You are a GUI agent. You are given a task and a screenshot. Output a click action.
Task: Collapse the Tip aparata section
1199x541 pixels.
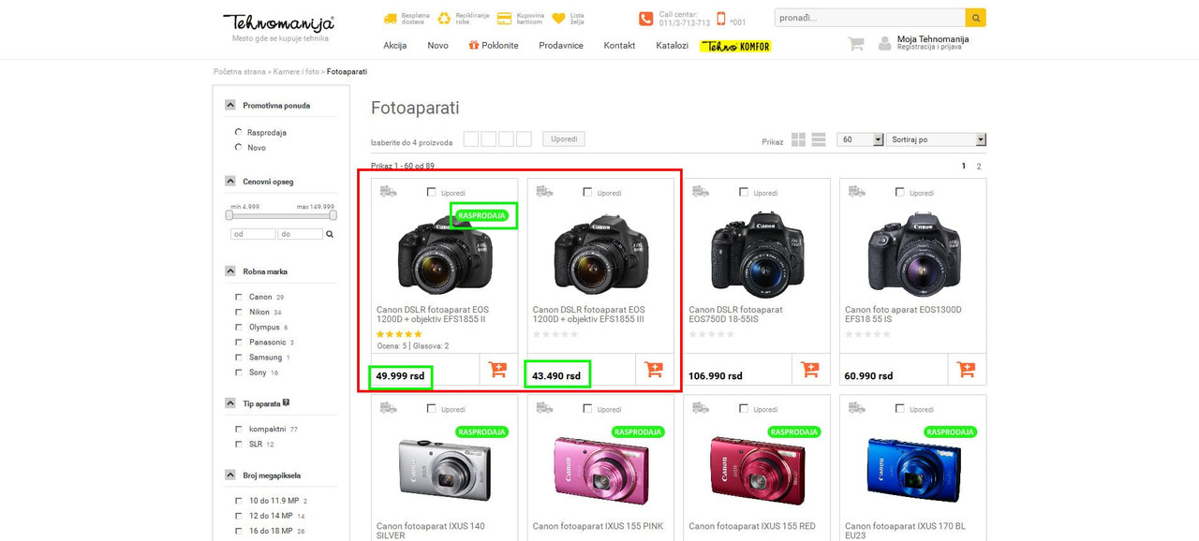[x=230, y=402]
